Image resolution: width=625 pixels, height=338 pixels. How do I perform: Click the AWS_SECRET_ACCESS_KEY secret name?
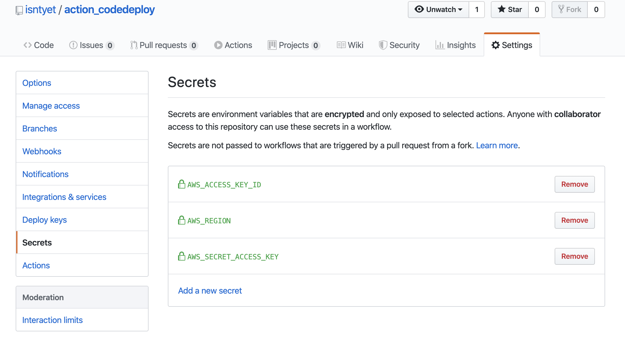point(233,257)
